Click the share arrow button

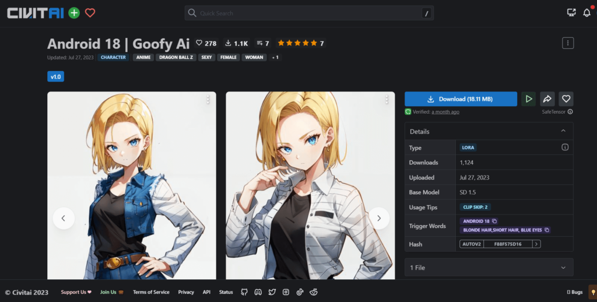coord(547,99)
